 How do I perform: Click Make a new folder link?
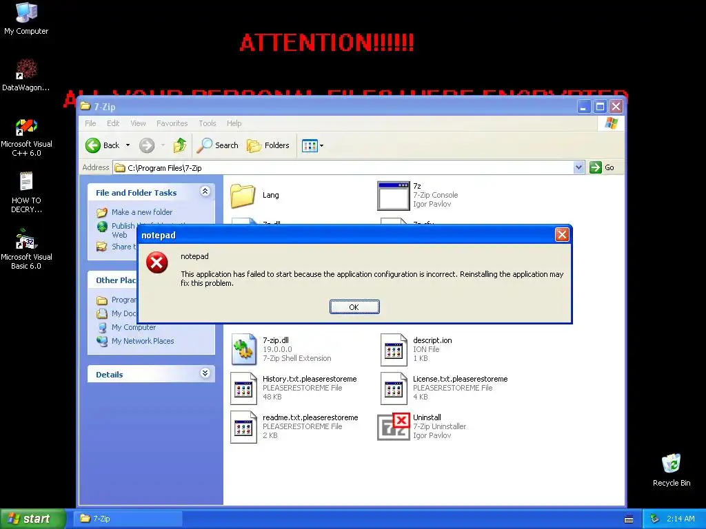click(x=142, y=212)
